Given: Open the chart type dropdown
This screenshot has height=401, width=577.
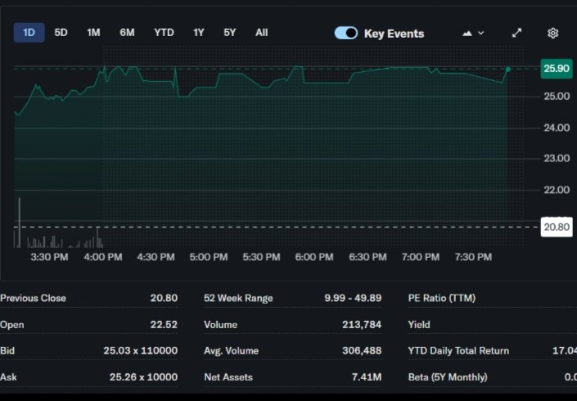Looking at the screenshot, I should click(x=474, y=33).
